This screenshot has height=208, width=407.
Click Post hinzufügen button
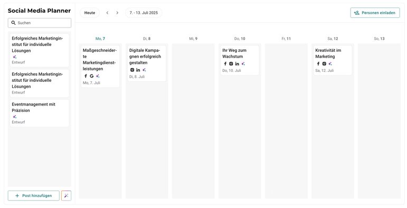tap(34, 195)
